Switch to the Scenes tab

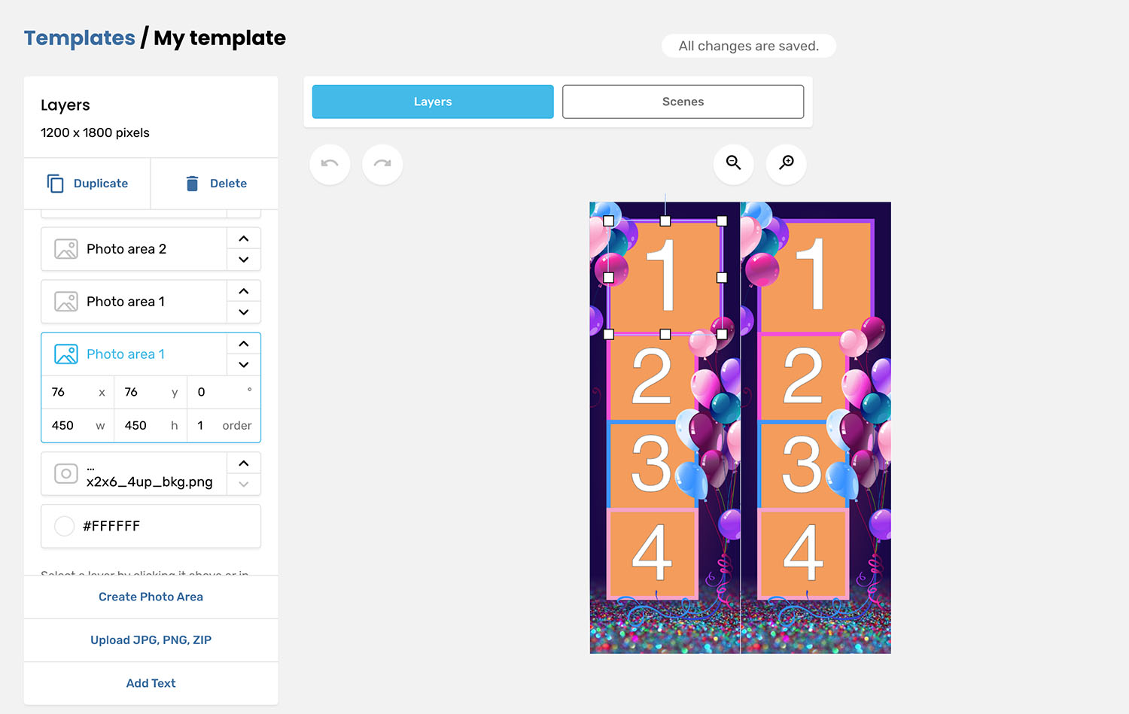coord(683,102)
